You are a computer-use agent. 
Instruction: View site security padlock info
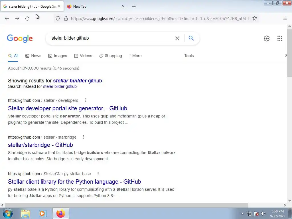pos(66,18)
